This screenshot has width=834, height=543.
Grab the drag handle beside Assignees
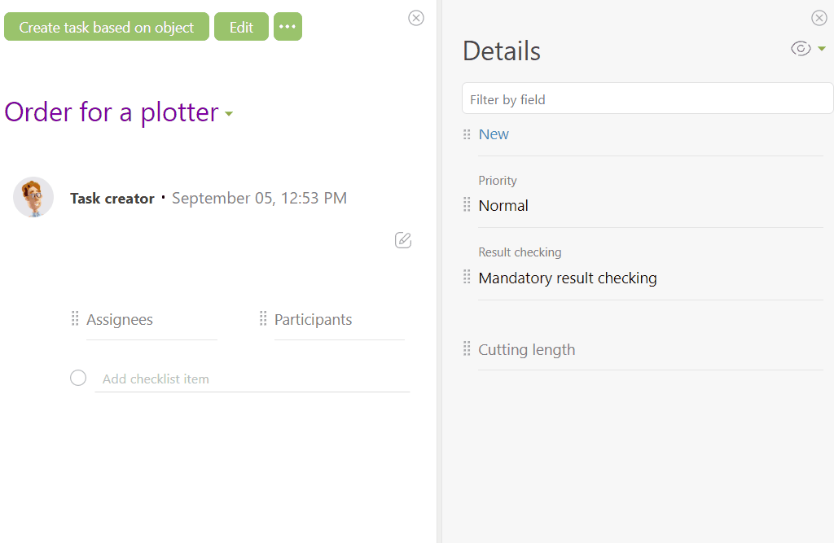pos(75,318)
